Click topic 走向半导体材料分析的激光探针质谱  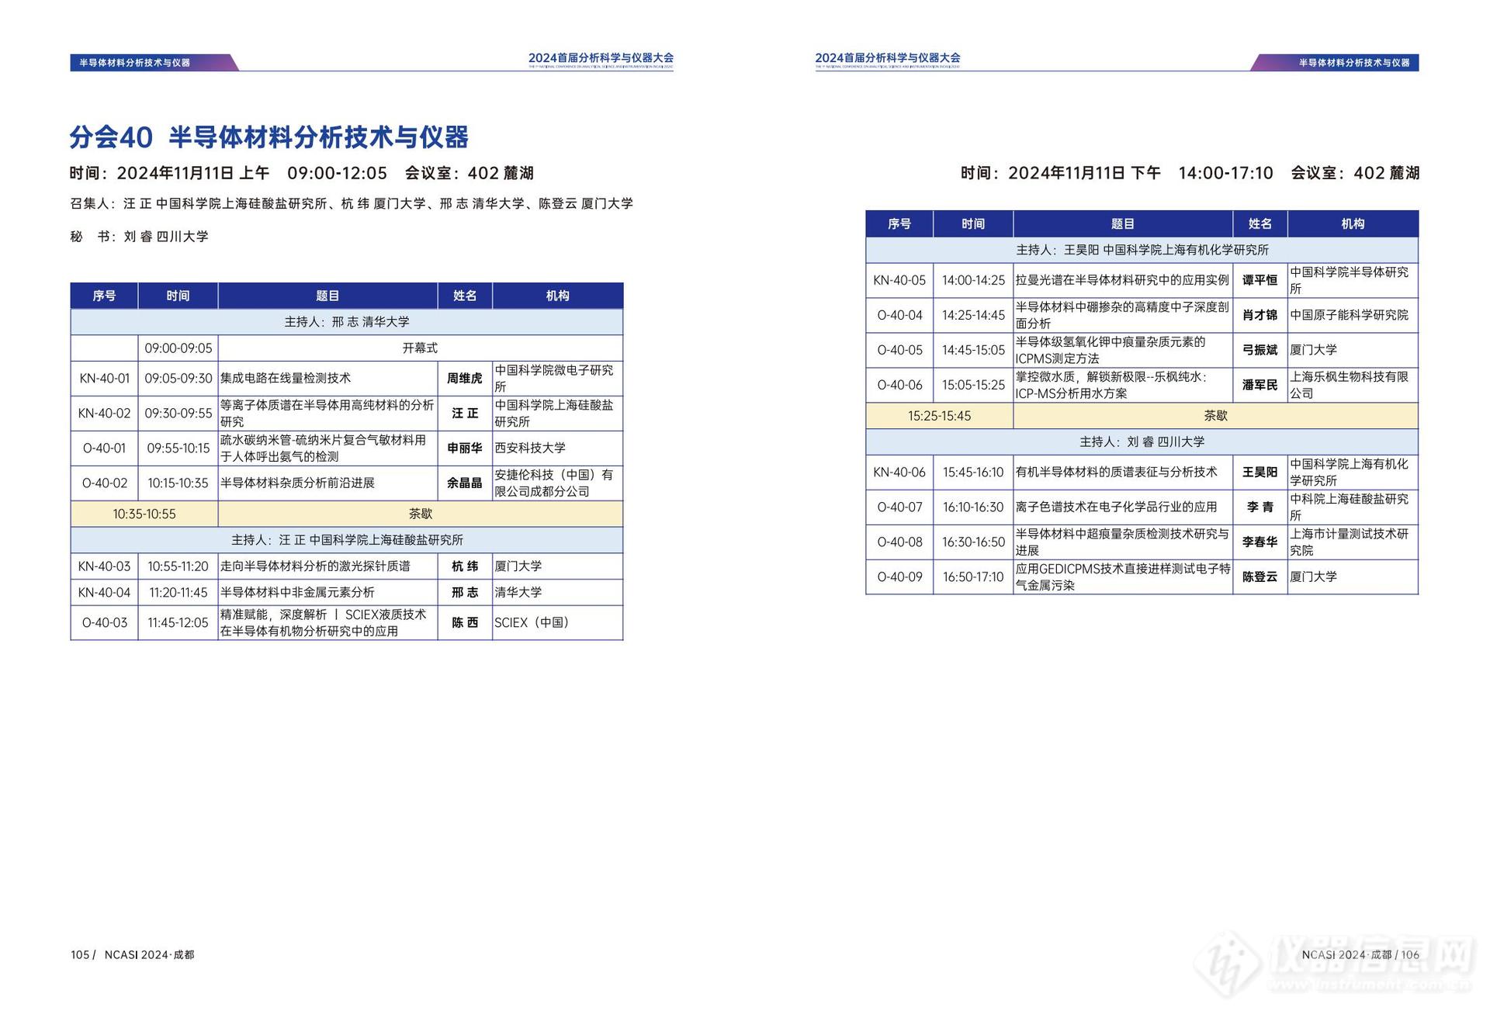315,566
